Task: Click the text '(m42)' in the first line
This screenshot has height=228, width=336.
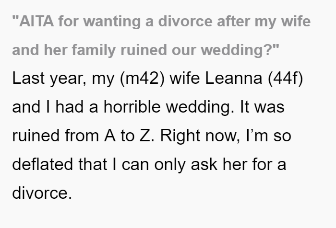Action: (143, 79)
